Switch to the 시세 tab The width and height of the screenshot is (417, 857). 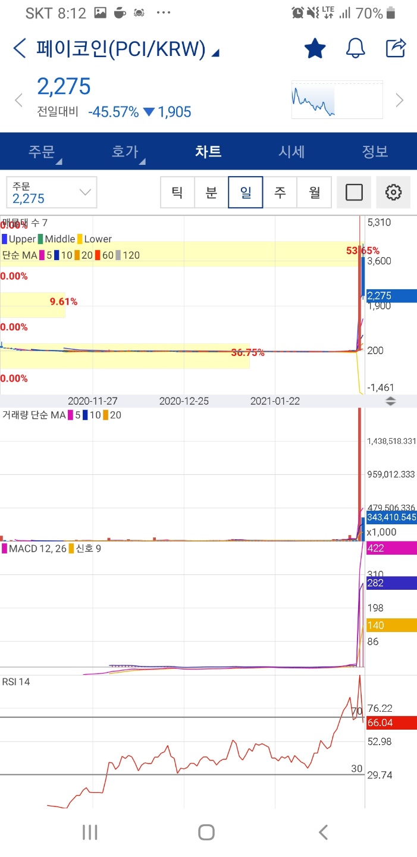(291, 152)
